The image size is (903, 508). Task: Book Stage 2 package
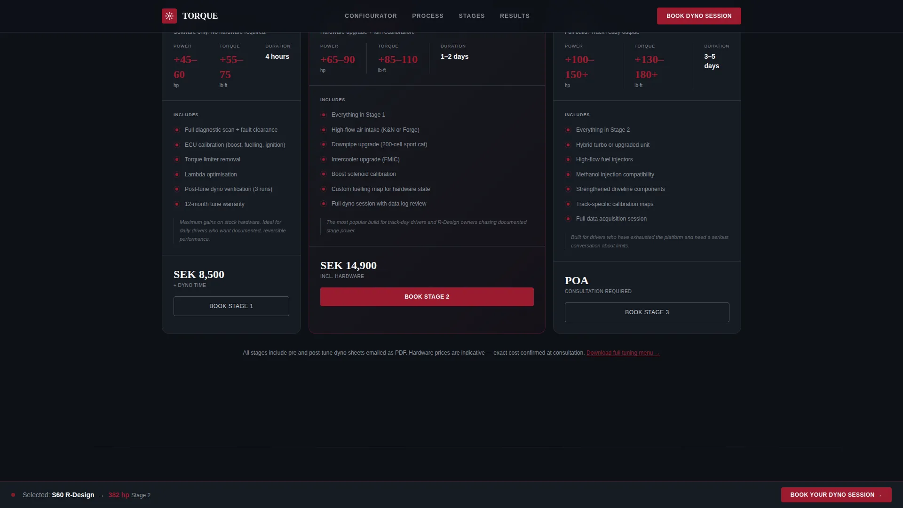[x=427, y=297]
